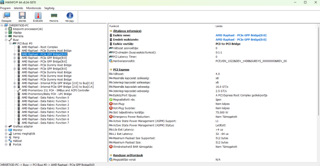
Task: Click the Rendszer erőforrások section heading
Action: [128, 155]
